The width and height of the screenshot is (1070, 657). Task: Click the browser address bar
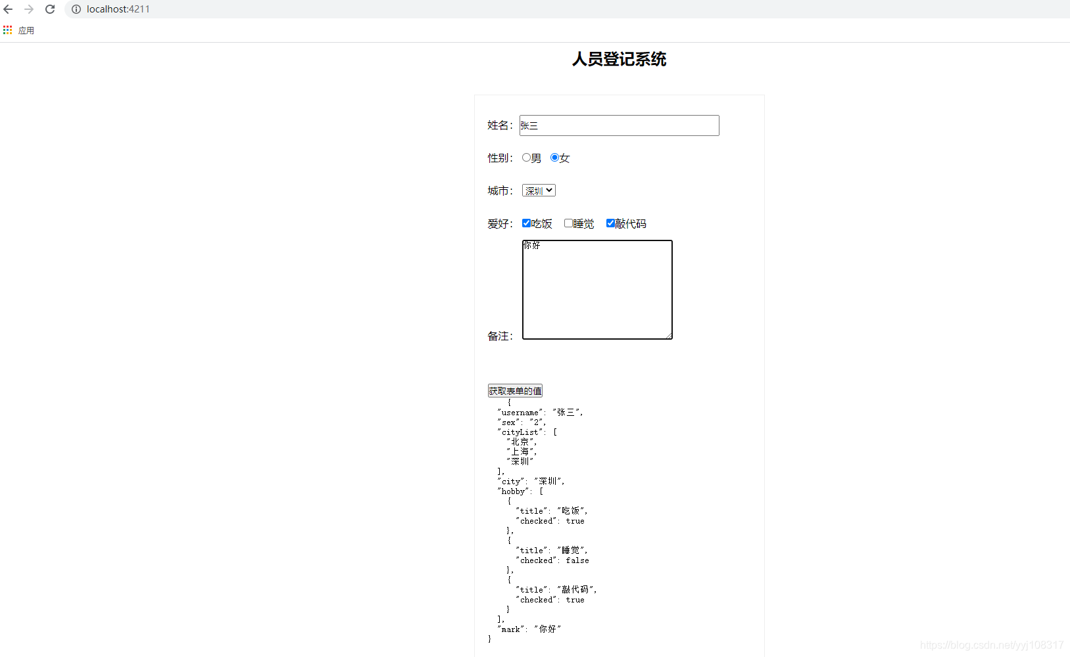(x=197, y=9)
